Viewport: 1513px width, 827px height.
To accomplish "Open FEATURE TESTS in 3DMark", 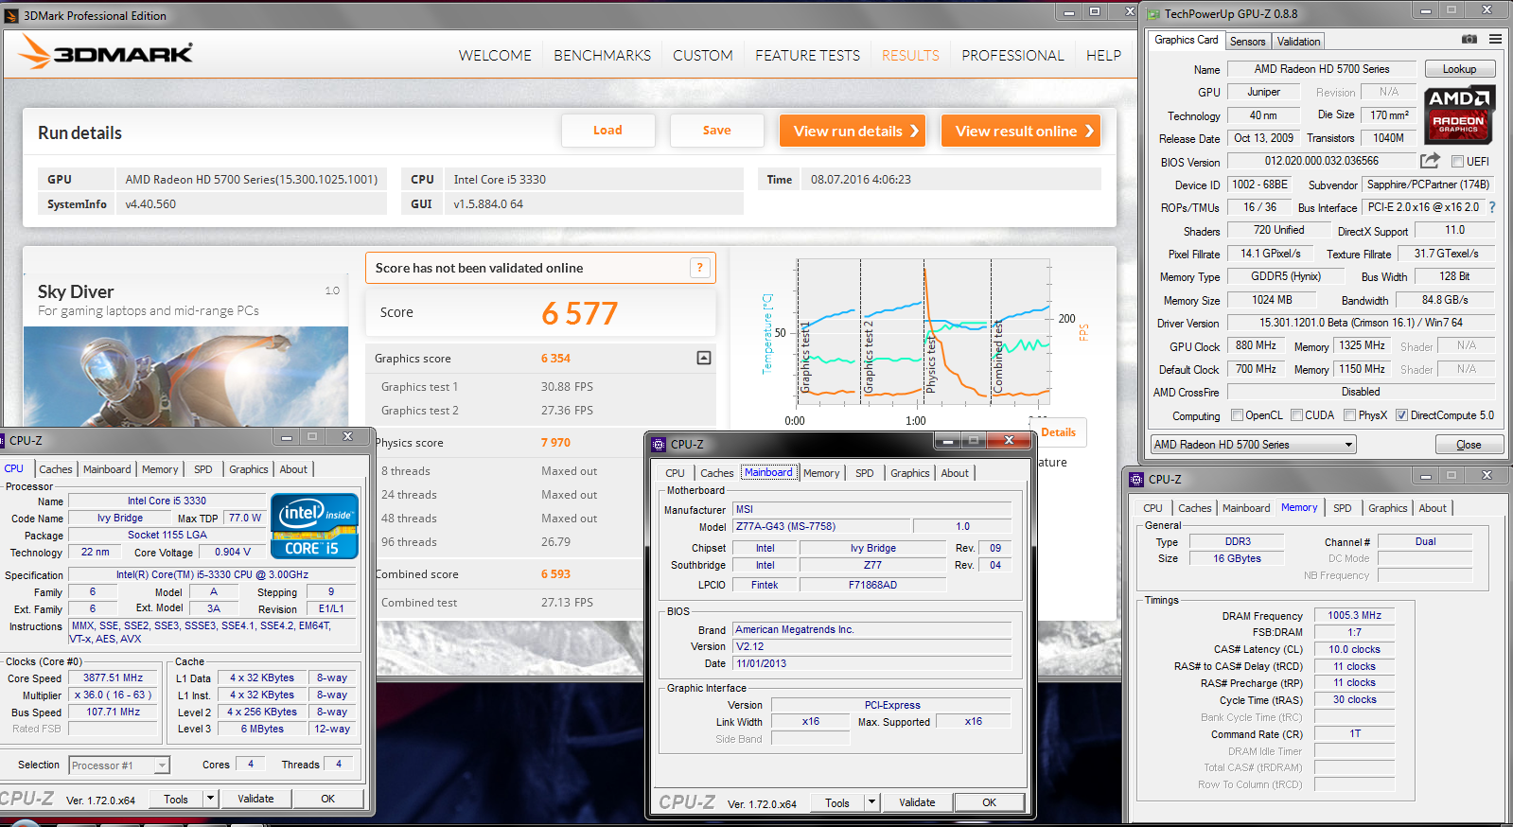I will point(807,56).
